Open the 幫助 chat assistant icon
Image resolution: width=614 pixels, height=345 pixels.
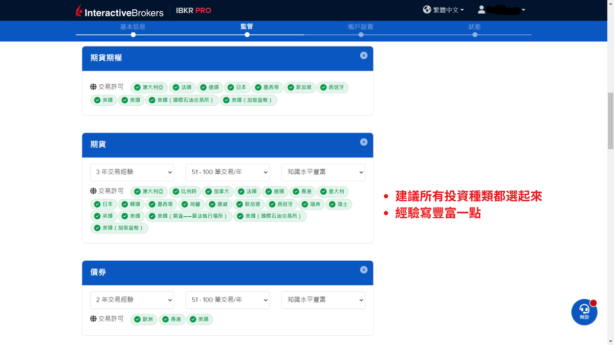pos(584,312)
